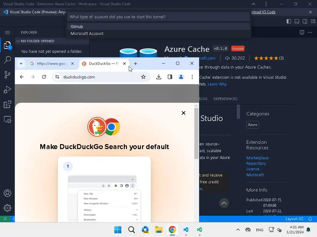
Task: Click the ENG language indicator
Action: (260, 230)
